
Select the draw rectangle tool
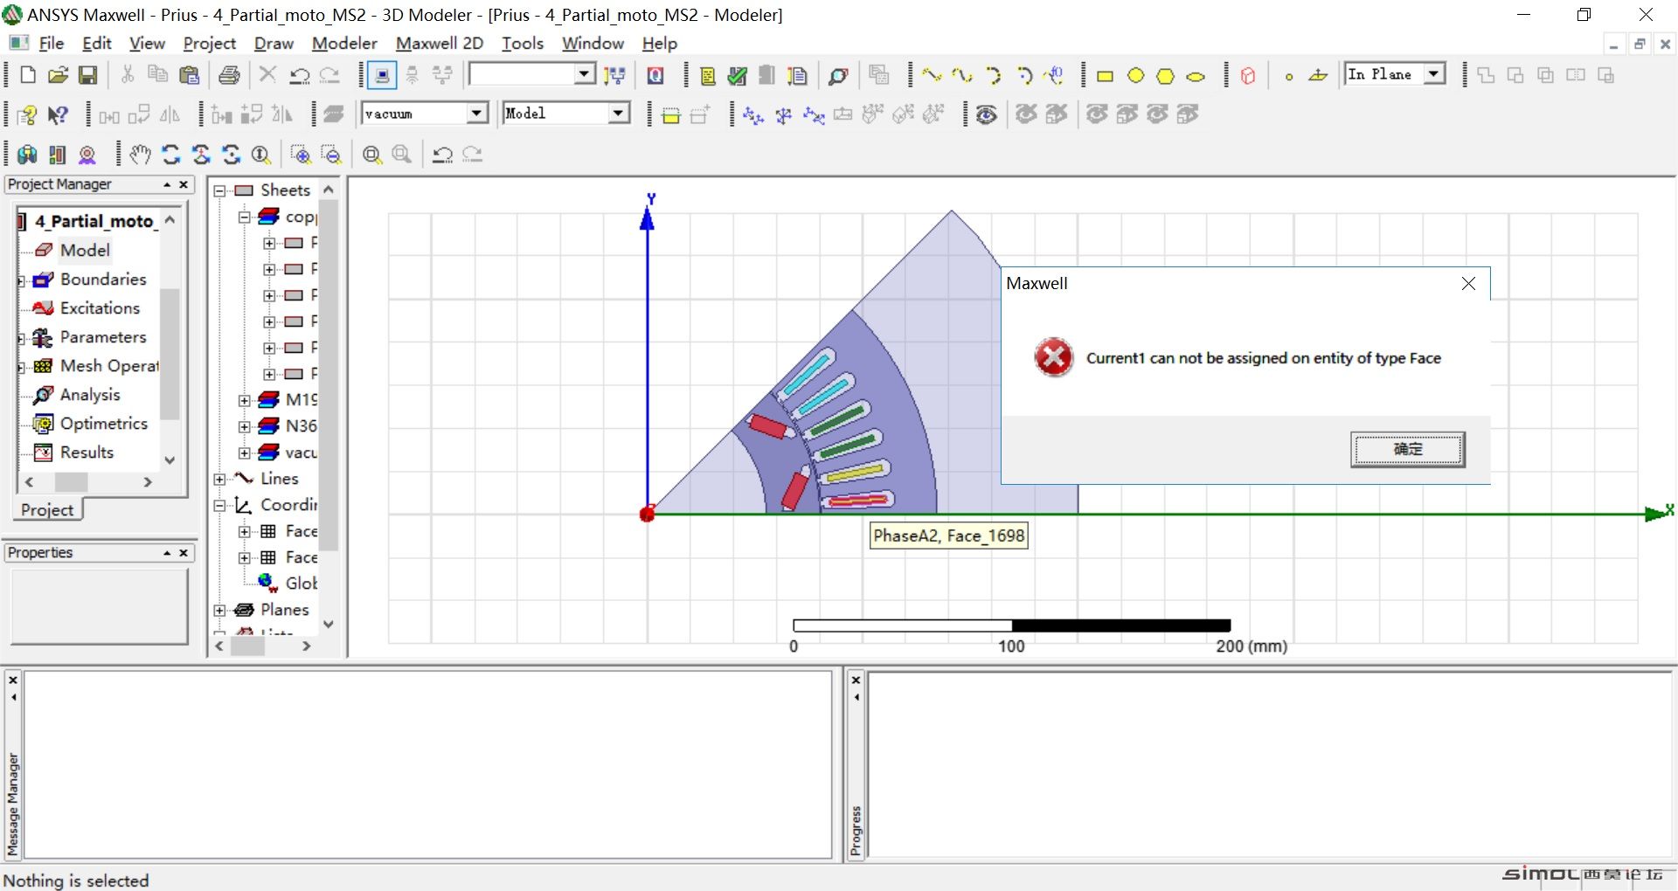click(x=1105, y=76)
